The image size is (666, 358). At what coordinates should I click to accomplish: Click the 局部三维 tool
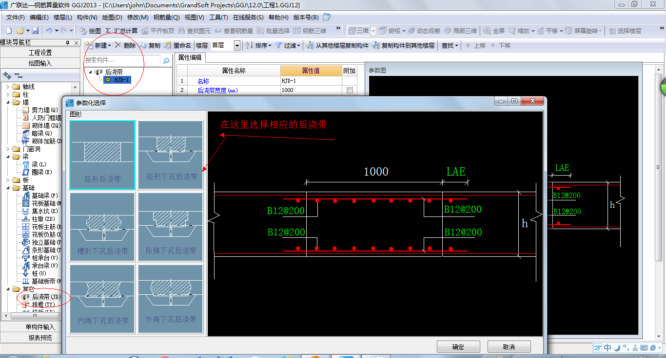click(460, 31)
